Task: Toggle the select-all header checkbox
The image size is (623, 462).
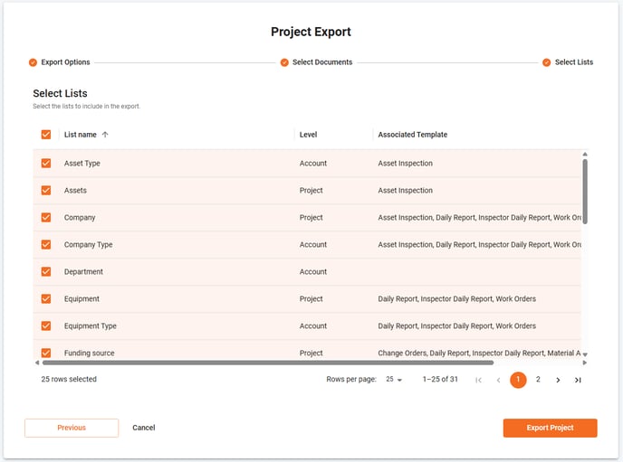Action: [x=46, y=135]
